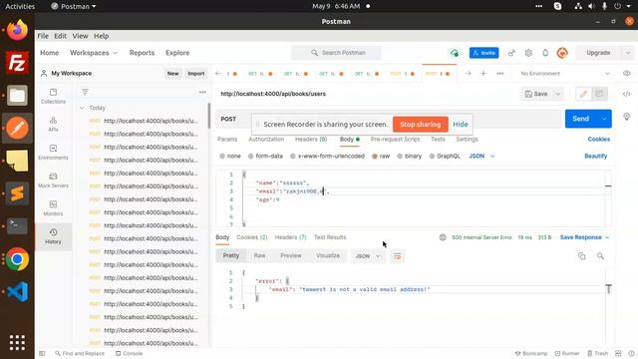Click the sync status cloud icon

point(455,53)
